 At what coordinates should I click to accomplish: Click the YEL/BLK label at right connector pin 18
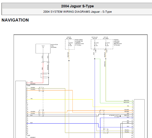coord(127,132)
